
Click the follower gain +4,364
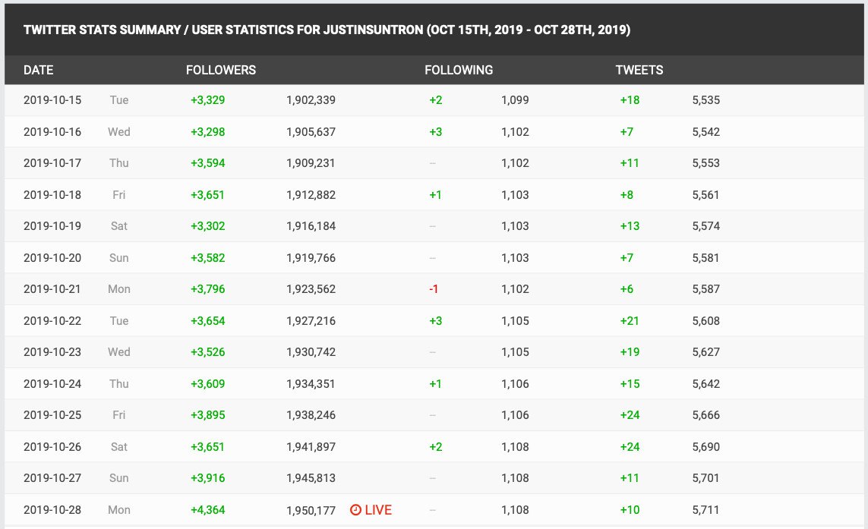click(207, 510)
